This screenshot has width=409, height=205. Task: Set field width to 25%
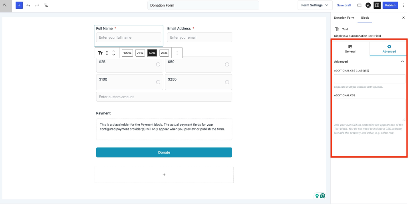click(x=164, y=53)
